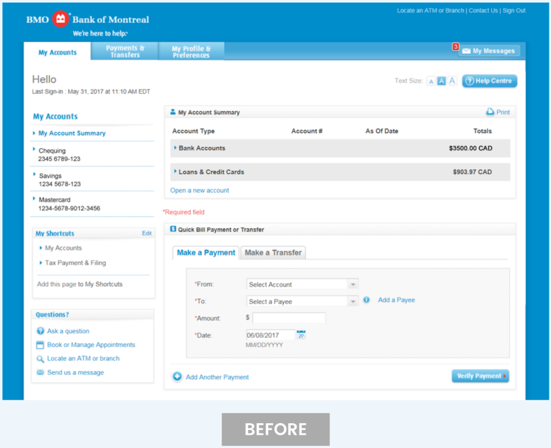Click the Locate an ATM magnifier icon
The image size is (551, 448).
tap(40, 359)
